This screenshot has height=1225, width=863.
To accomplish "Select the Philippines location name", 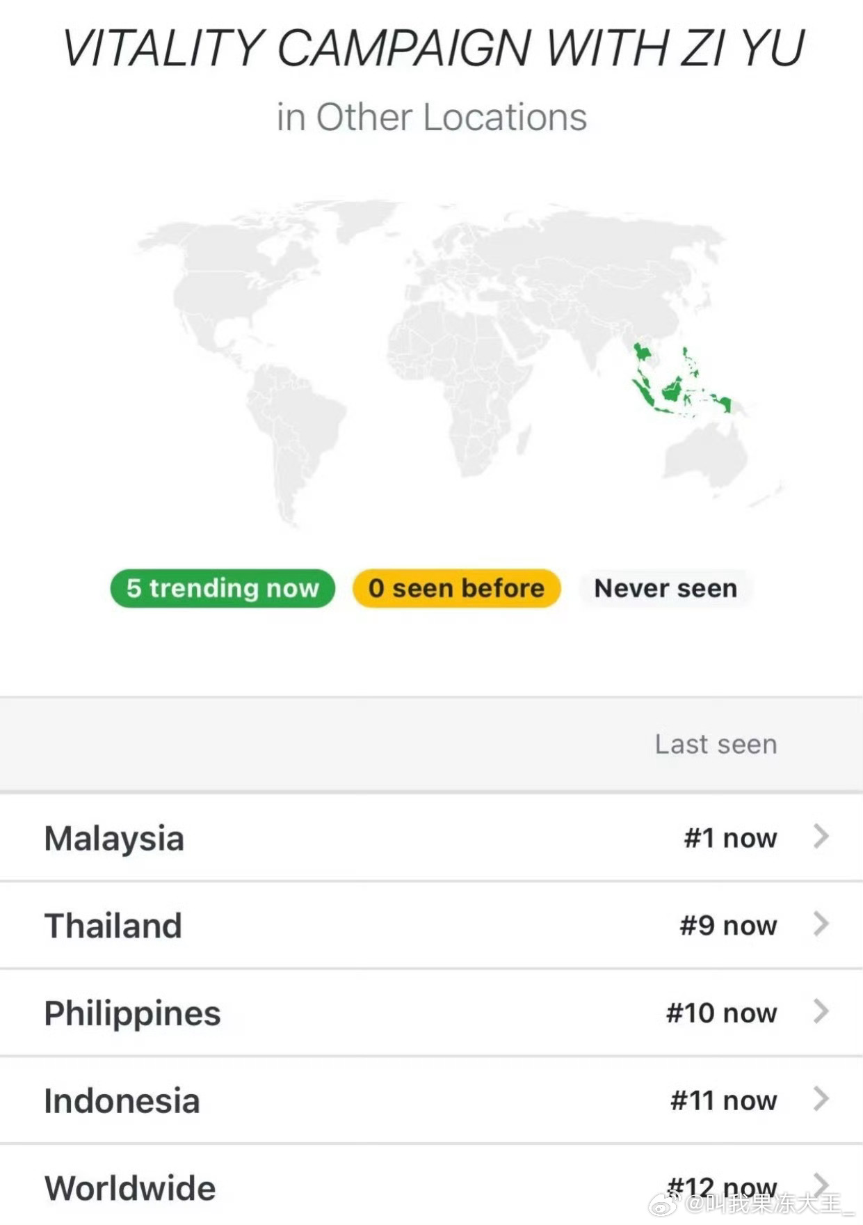I will (x=132, y=1014).
